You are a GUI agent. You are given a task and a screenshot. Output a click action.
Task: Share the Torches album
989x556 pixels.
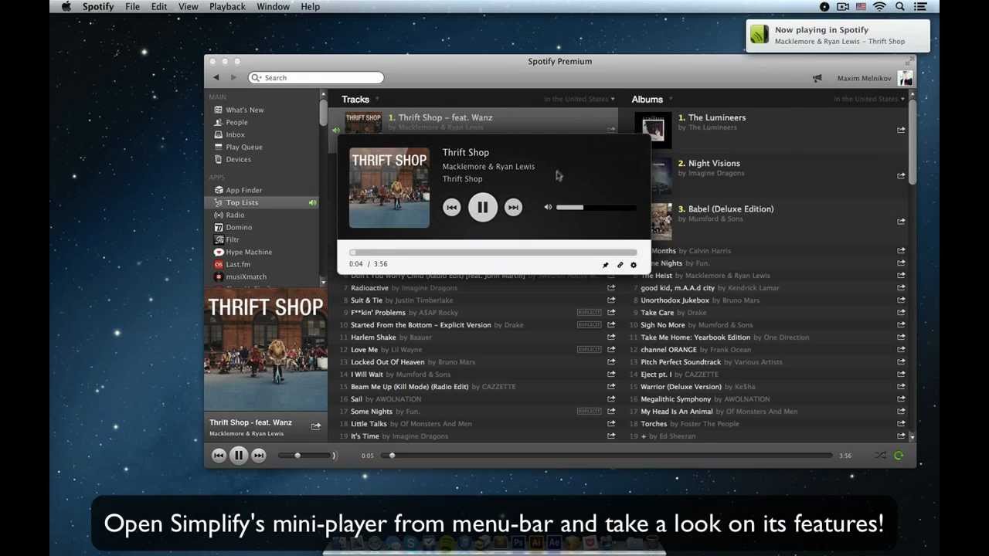click(901, 424)
